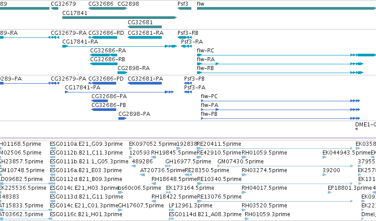Viewport: 376px width, 221px height.
Task: Click EST LP12961.3prime
Action: [x=190, y=206]
